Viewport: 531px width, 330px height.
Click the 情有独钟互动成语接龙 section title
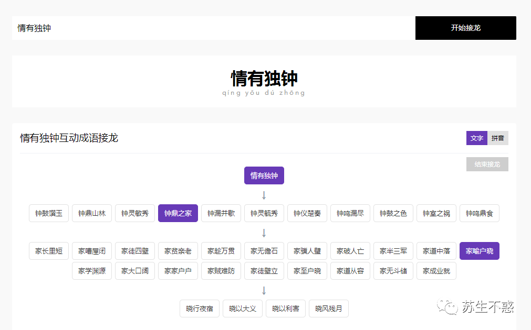click(x=69, y=138)
